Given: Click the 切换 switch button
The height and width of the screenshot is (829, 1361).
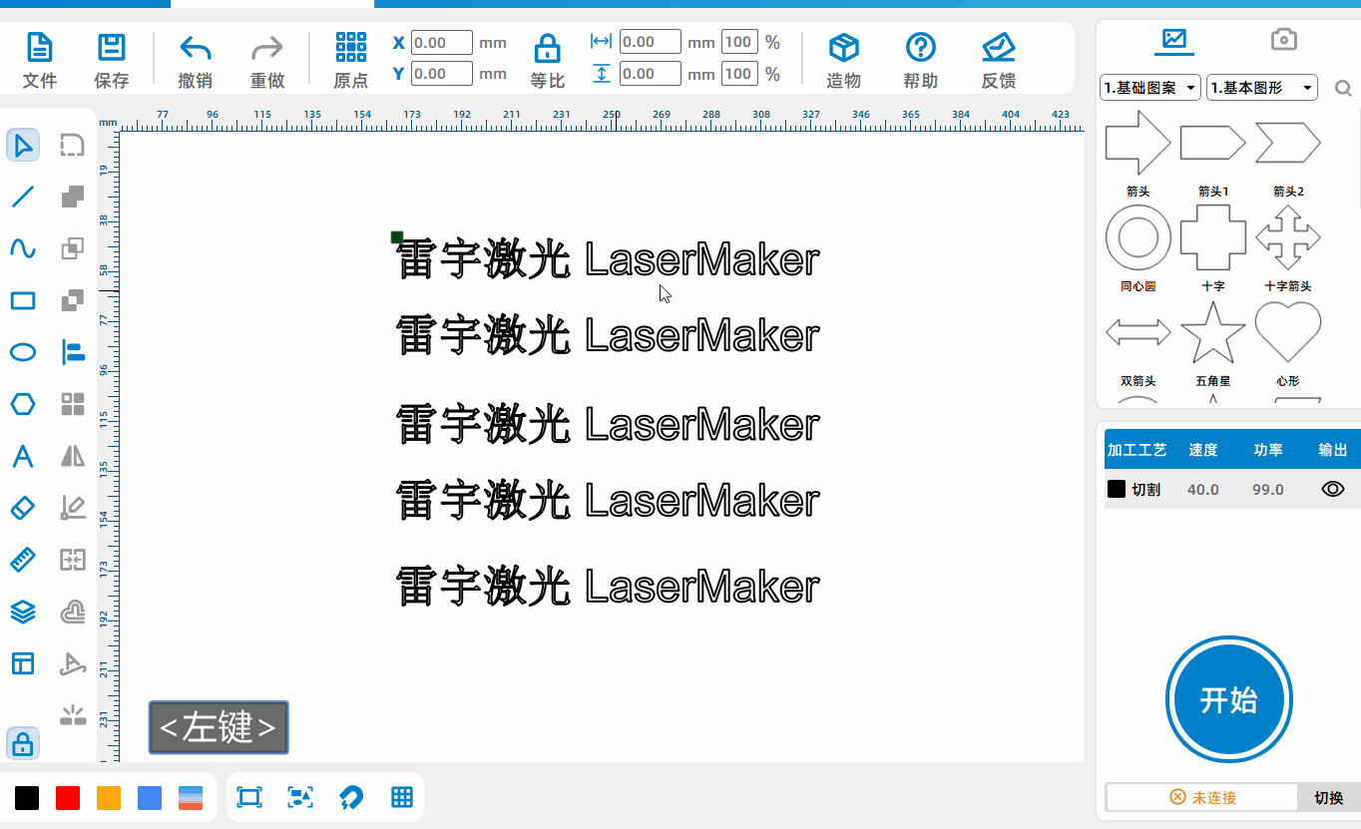Looking at the screenshot, I should [1329, 797].
